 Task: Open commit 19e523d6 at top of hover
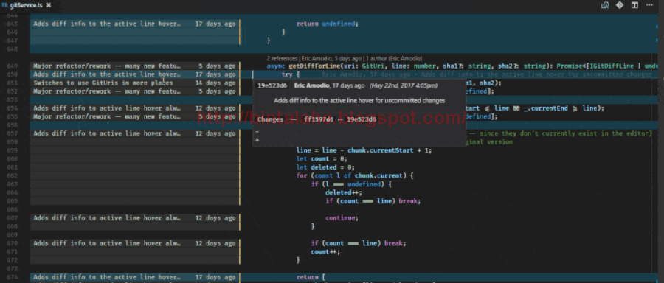click(272, 85)
